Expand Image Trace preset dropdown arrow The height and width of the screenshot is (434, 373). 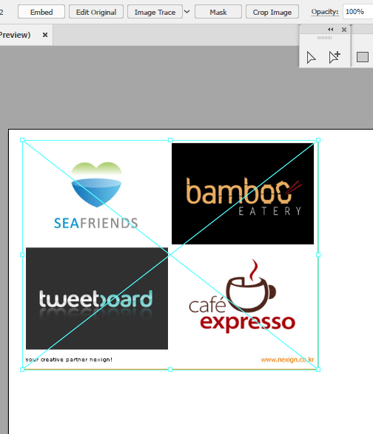[187, 12]
